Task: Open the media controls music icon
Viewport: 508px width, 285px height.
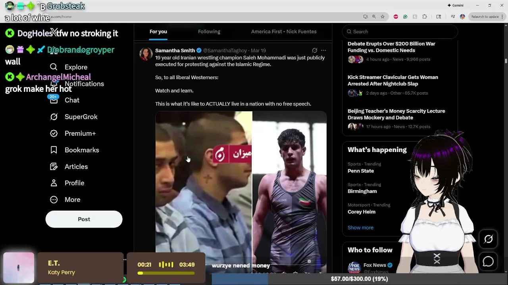Action: 453,17
